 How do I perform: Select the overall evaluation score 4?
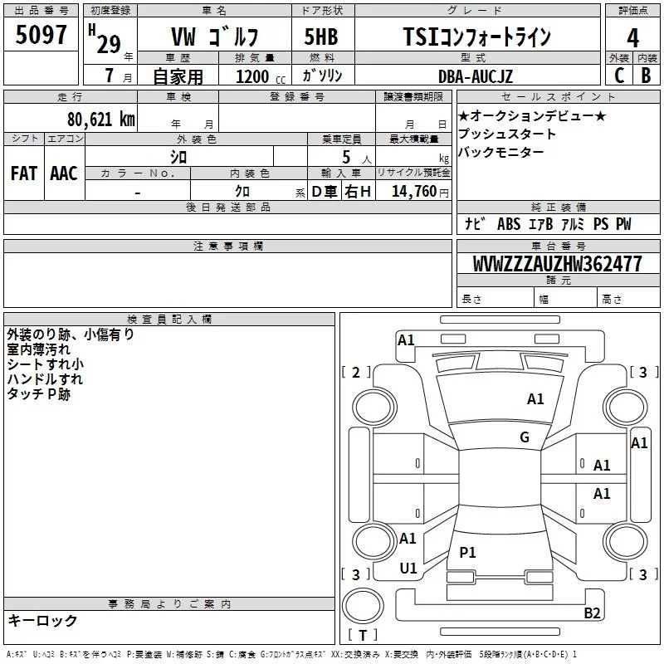(x=632, y=37)
